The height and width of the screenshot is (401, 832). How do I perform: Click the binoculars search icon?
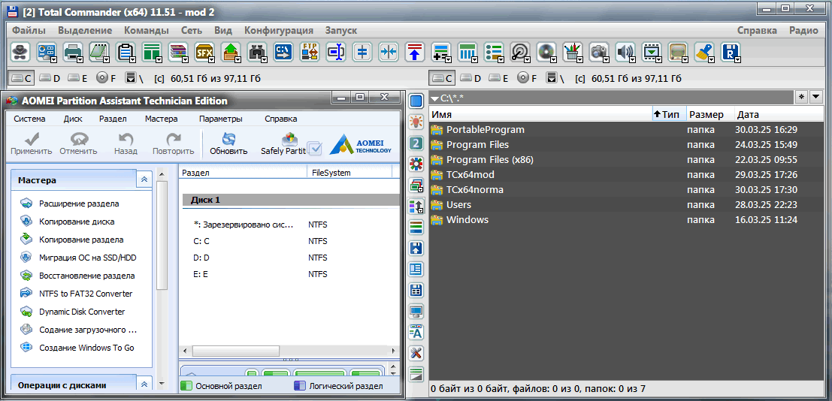tap(257, 52)
